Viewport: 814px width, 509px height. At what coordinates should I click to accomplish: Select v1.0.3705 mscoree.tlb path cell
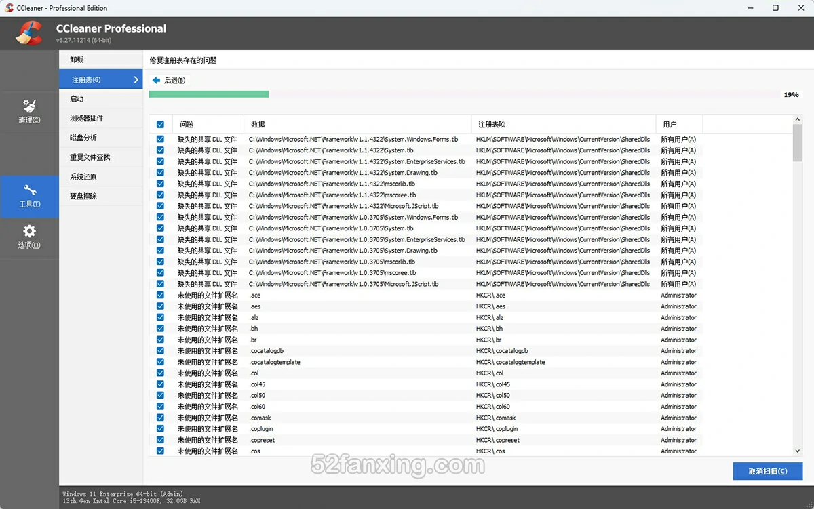coord(332,272)
